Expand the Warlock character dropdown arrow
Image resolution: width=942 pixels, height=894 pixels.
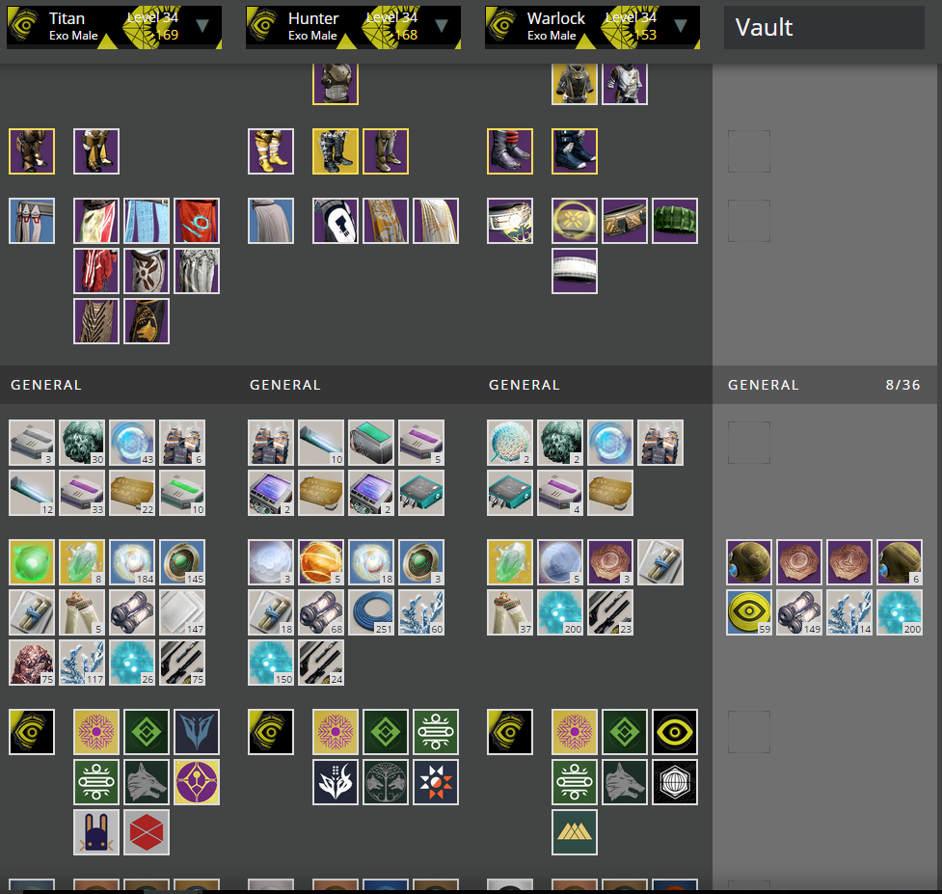click(x=681, y=25)
